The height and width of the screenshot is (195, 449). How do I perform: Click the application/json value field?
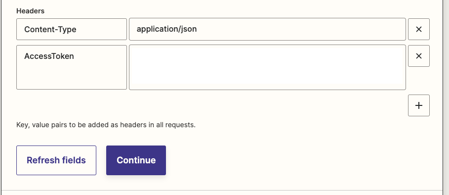click(x=267, y=29)
